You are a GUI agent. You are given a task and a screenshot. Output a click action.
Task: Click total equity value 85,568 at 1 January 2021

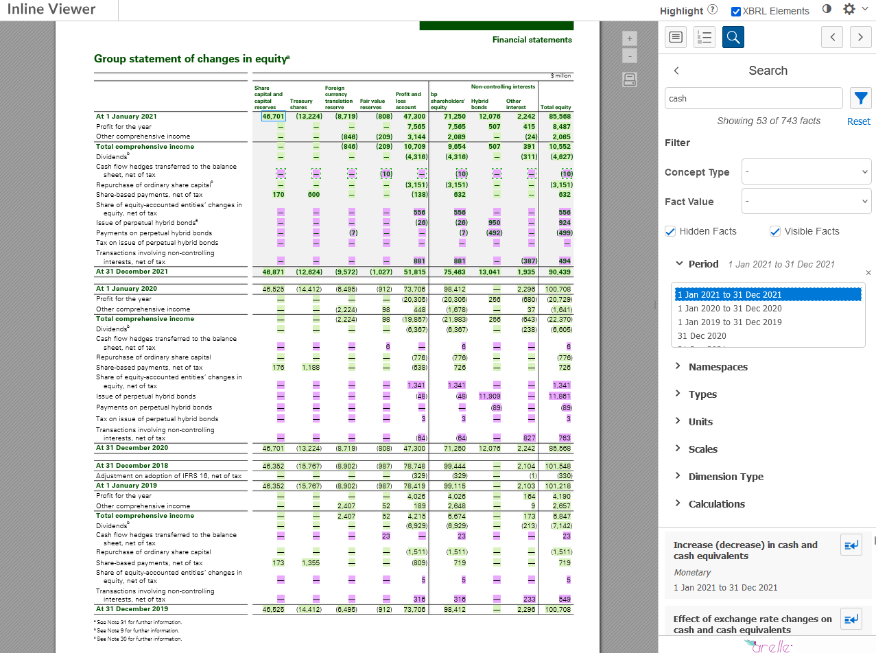(558, 117)
